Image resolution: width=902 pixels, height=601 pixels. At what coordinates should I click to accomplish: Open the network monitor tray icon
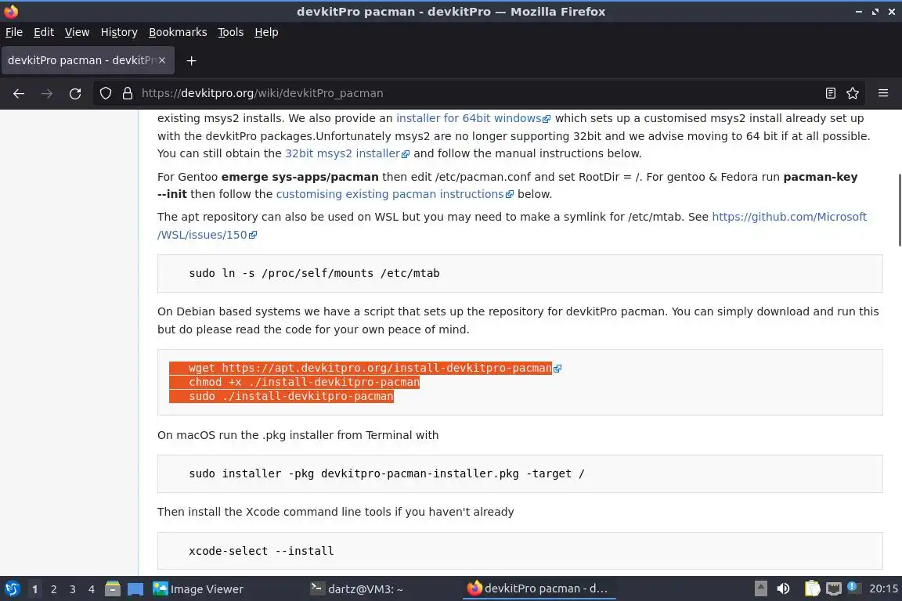(x=834, y=588)
